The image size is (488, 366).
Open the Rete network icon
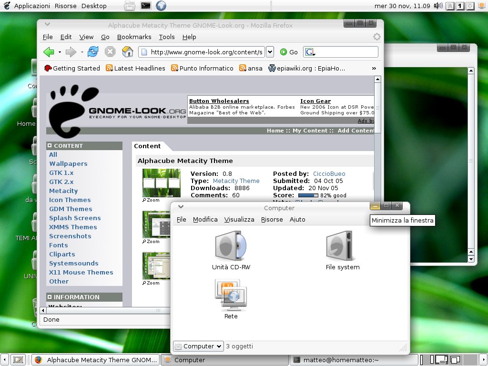[231, 295]
